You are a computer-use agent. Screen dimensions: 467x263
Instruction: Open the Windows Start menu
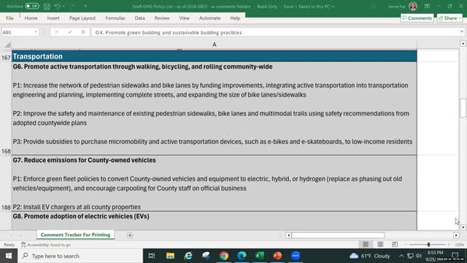click(9, 256)
